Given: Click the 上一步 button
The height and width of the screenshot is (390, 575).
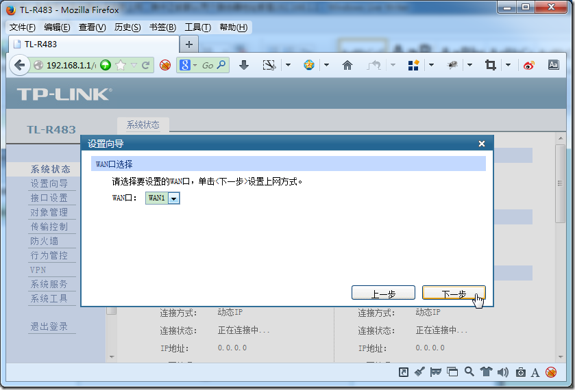Looking at the screenshot, I should [x=383, y=293].
